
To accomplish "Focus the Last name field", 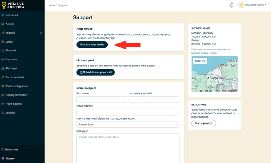I will click(154, 99).
